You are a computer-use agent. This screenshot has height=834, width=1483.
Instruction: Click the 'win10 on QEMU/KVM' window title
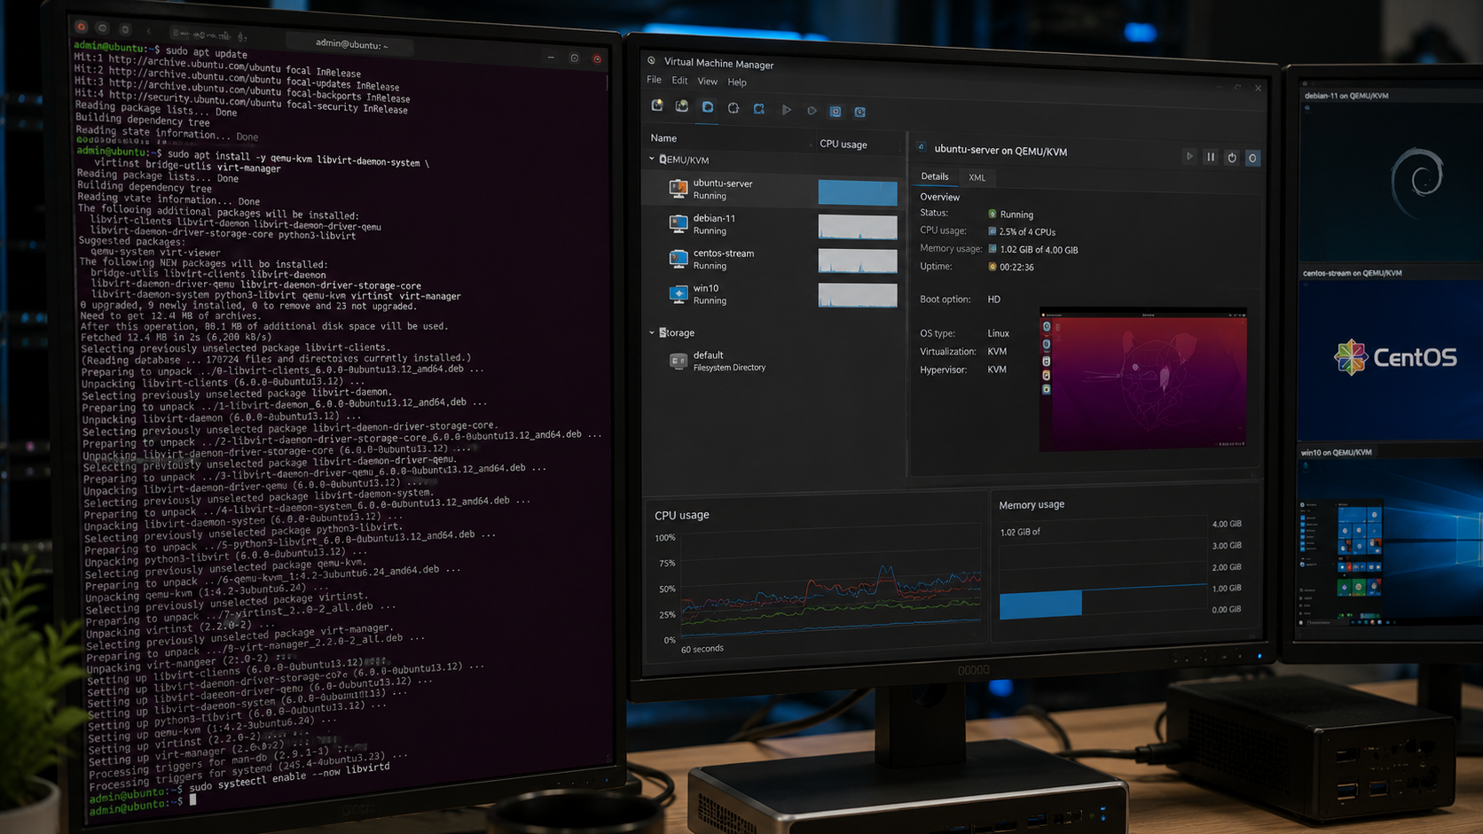pos(1337,452)
